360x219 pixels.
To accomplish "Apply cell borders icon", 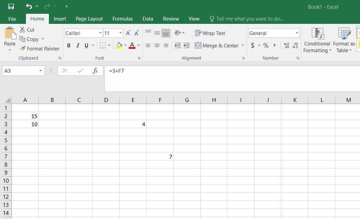I will click(x=103, y=45).
